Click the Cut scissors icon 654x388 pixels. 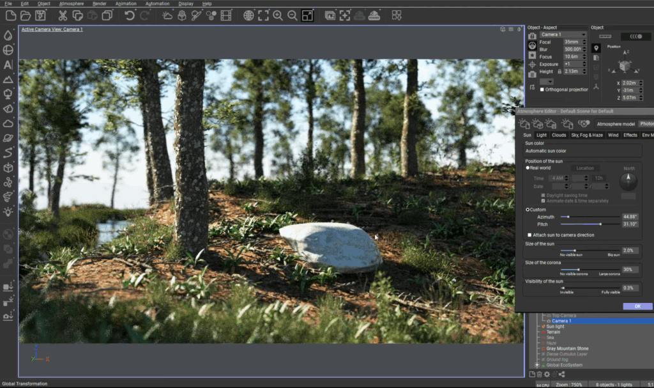(63, 15)
